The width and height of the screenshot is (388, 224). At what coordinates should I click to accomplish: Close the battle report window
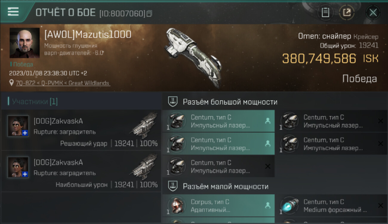pos(373,13)
